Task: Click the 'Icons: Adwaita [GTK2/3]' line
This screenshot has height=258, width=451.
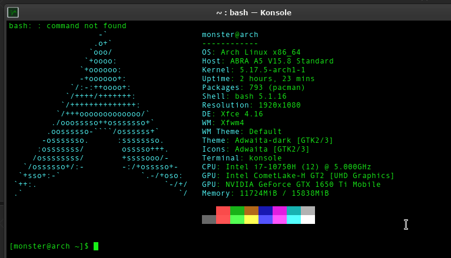Action: 256,149
